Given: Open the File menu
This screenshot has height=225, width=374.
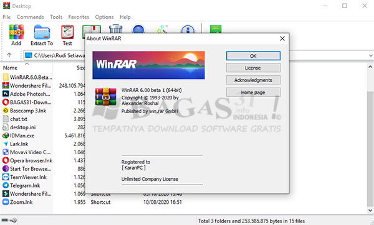Looking at the screenshot, I should tap(7, 17).
